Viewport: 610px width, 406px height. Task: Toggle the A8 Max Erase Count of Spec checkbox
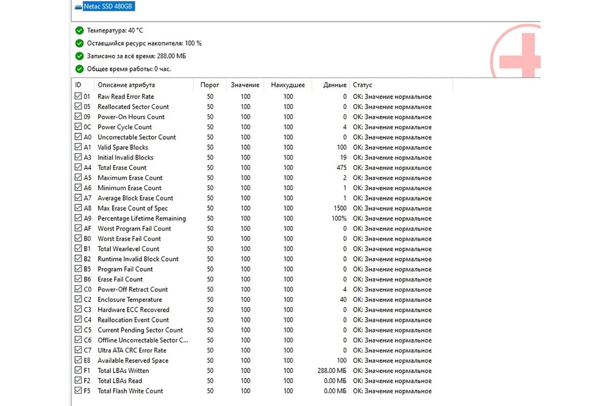[78, 208]
